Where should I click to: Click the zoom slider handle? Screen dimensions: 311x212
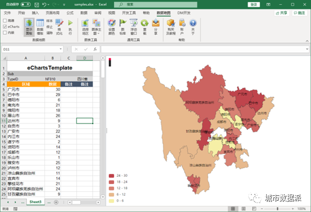click(277, 209)
